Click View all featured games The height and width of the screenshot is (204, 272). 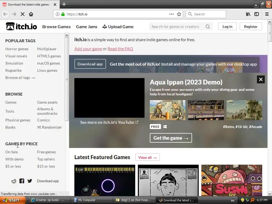pos(147,158)
